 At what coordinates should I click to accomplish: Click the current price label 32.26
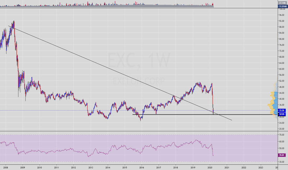[282, 110]
